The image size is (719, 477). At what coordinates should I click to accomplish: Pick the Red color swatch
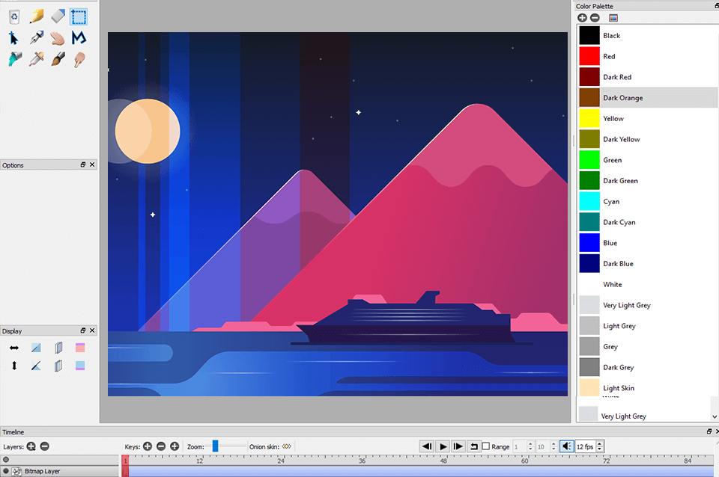[589, 56]
